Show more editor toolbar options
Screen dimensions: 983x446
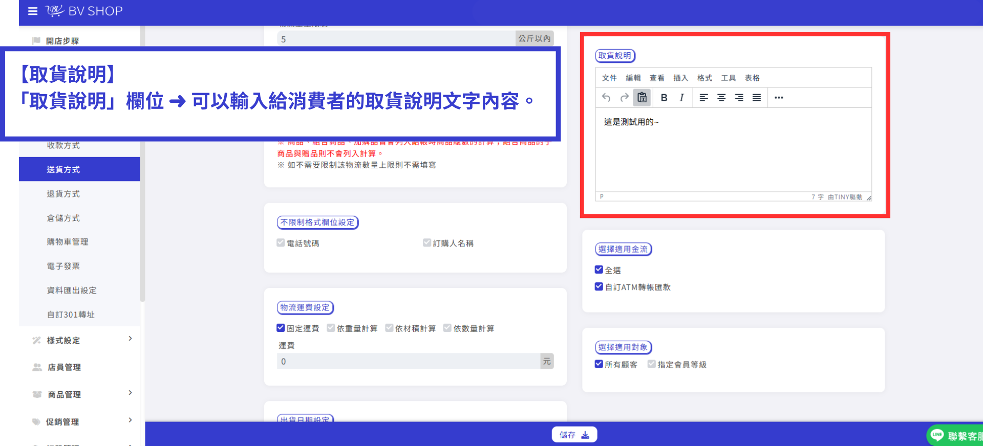coord(779,98)
